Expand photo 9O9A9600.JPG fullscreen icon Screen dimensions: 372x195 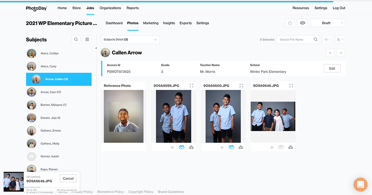[241, 86]
